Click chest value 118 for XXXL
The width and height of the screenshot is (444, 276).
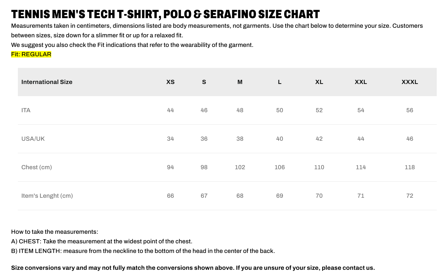pos(410,167)
